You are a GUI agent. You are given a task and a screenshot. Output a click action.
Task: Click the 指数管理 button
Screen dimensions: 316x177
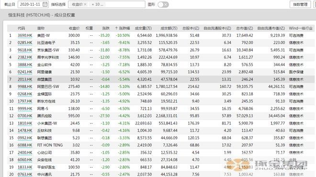coord(300,4)
